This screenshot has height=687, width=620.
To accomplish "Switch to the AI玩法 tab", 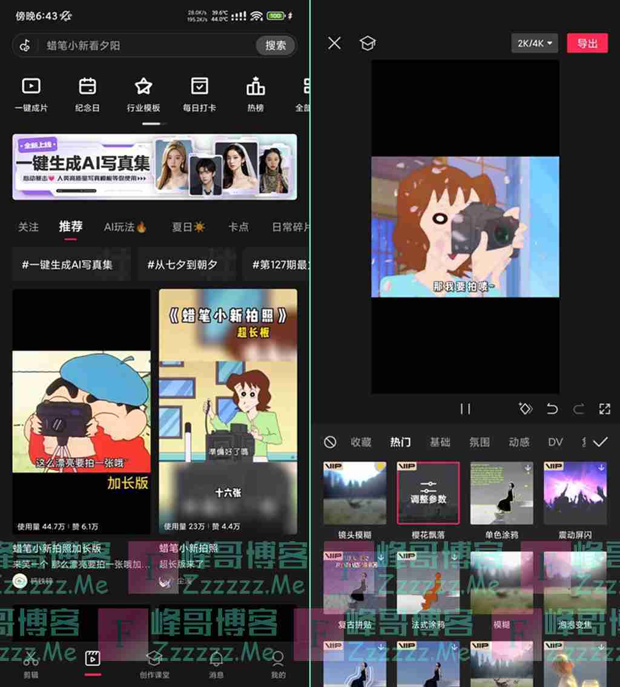I will pyautogui.click(x=125, y=226).
